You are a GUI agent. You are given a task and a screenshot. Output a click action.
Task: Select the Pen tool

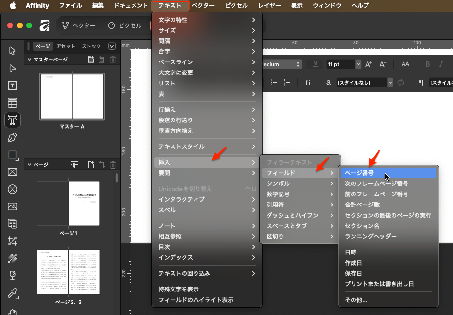pos(12,137)
